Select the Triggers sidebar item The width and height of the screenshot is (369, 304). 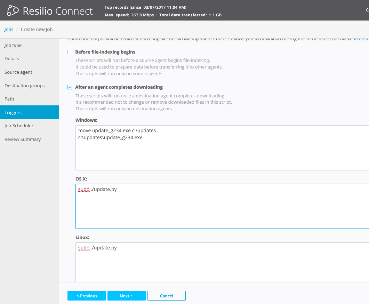tap(13, 113)
